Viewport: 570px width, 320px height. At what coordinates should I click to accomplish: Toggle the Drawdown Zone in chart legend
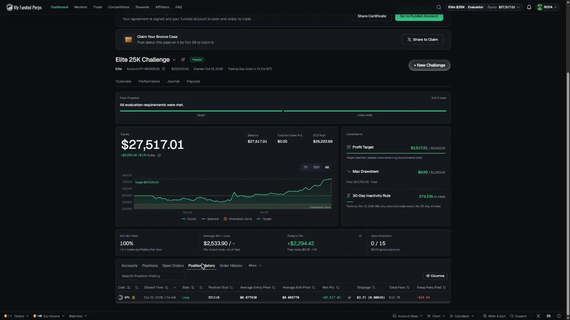point(238,219)
